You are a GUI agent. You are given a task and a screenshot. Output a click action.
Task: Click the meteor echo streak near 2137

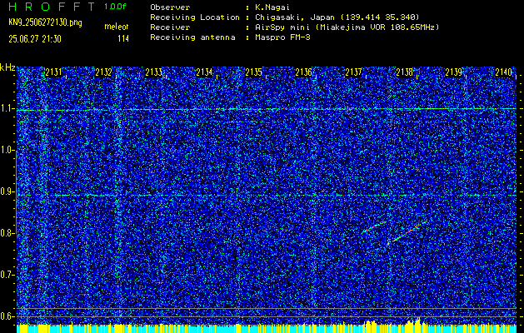(x=373, y=227)
